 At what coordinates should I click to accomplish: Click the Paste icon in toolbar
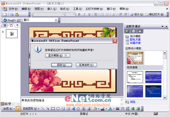(17, 14)
